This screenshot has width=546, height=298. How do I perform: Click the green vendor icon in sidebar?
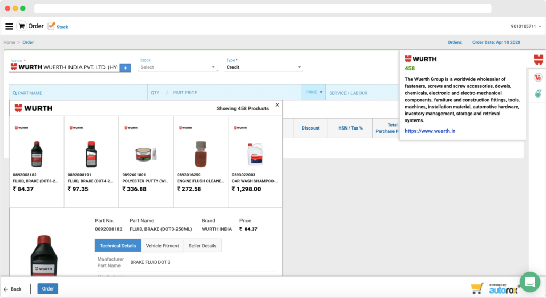point(538,93)
